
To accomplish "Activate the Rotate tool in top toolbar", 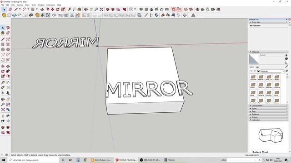I will click(58, 9).
